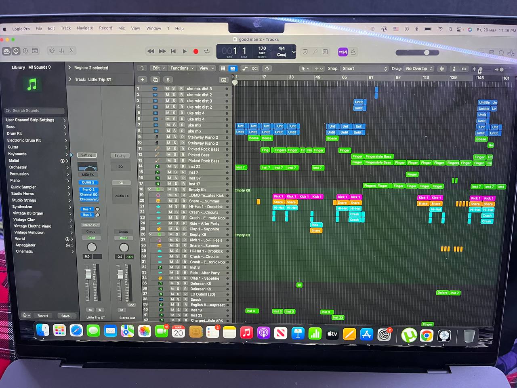Click the red Record button
Viewport: 517px width, 388px height.
pyautogui.click(x=196, y=51)
